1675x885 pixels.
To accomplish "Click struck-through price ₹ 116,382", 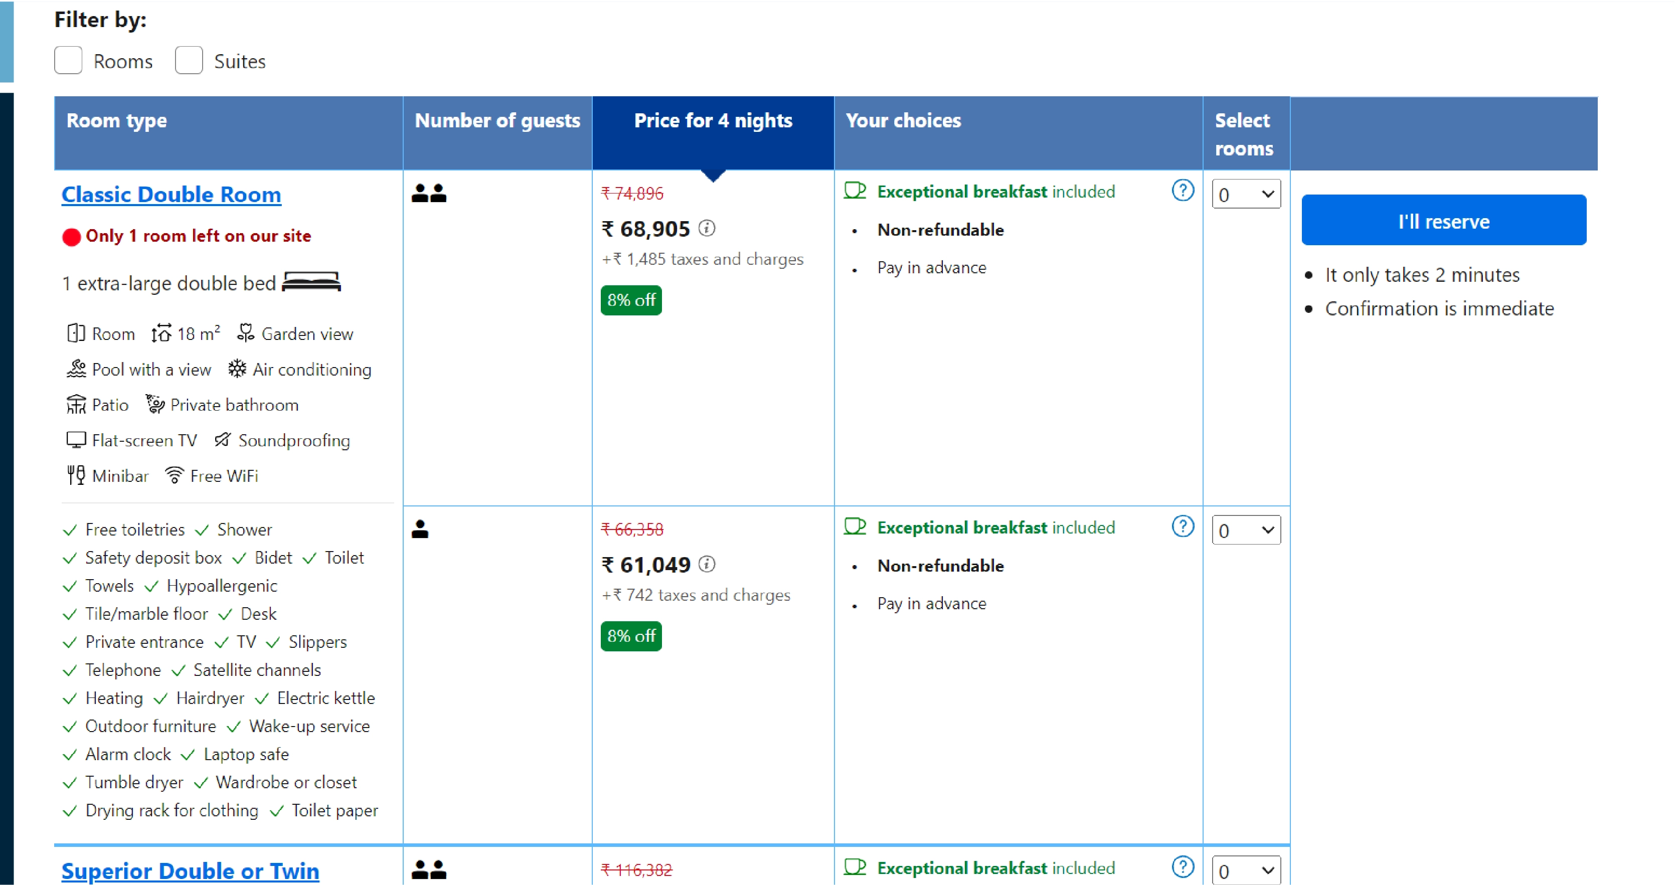I will 636,870.
